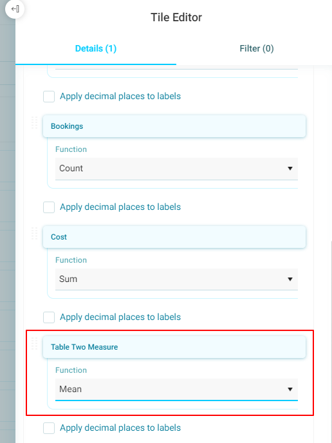This screenshot has width=332, height=443.
Task: Grab the Table Two Measure drag handle
Action: click(35, 343)
